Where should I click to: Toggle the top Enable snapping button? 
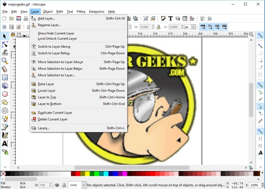pos(260,36)
